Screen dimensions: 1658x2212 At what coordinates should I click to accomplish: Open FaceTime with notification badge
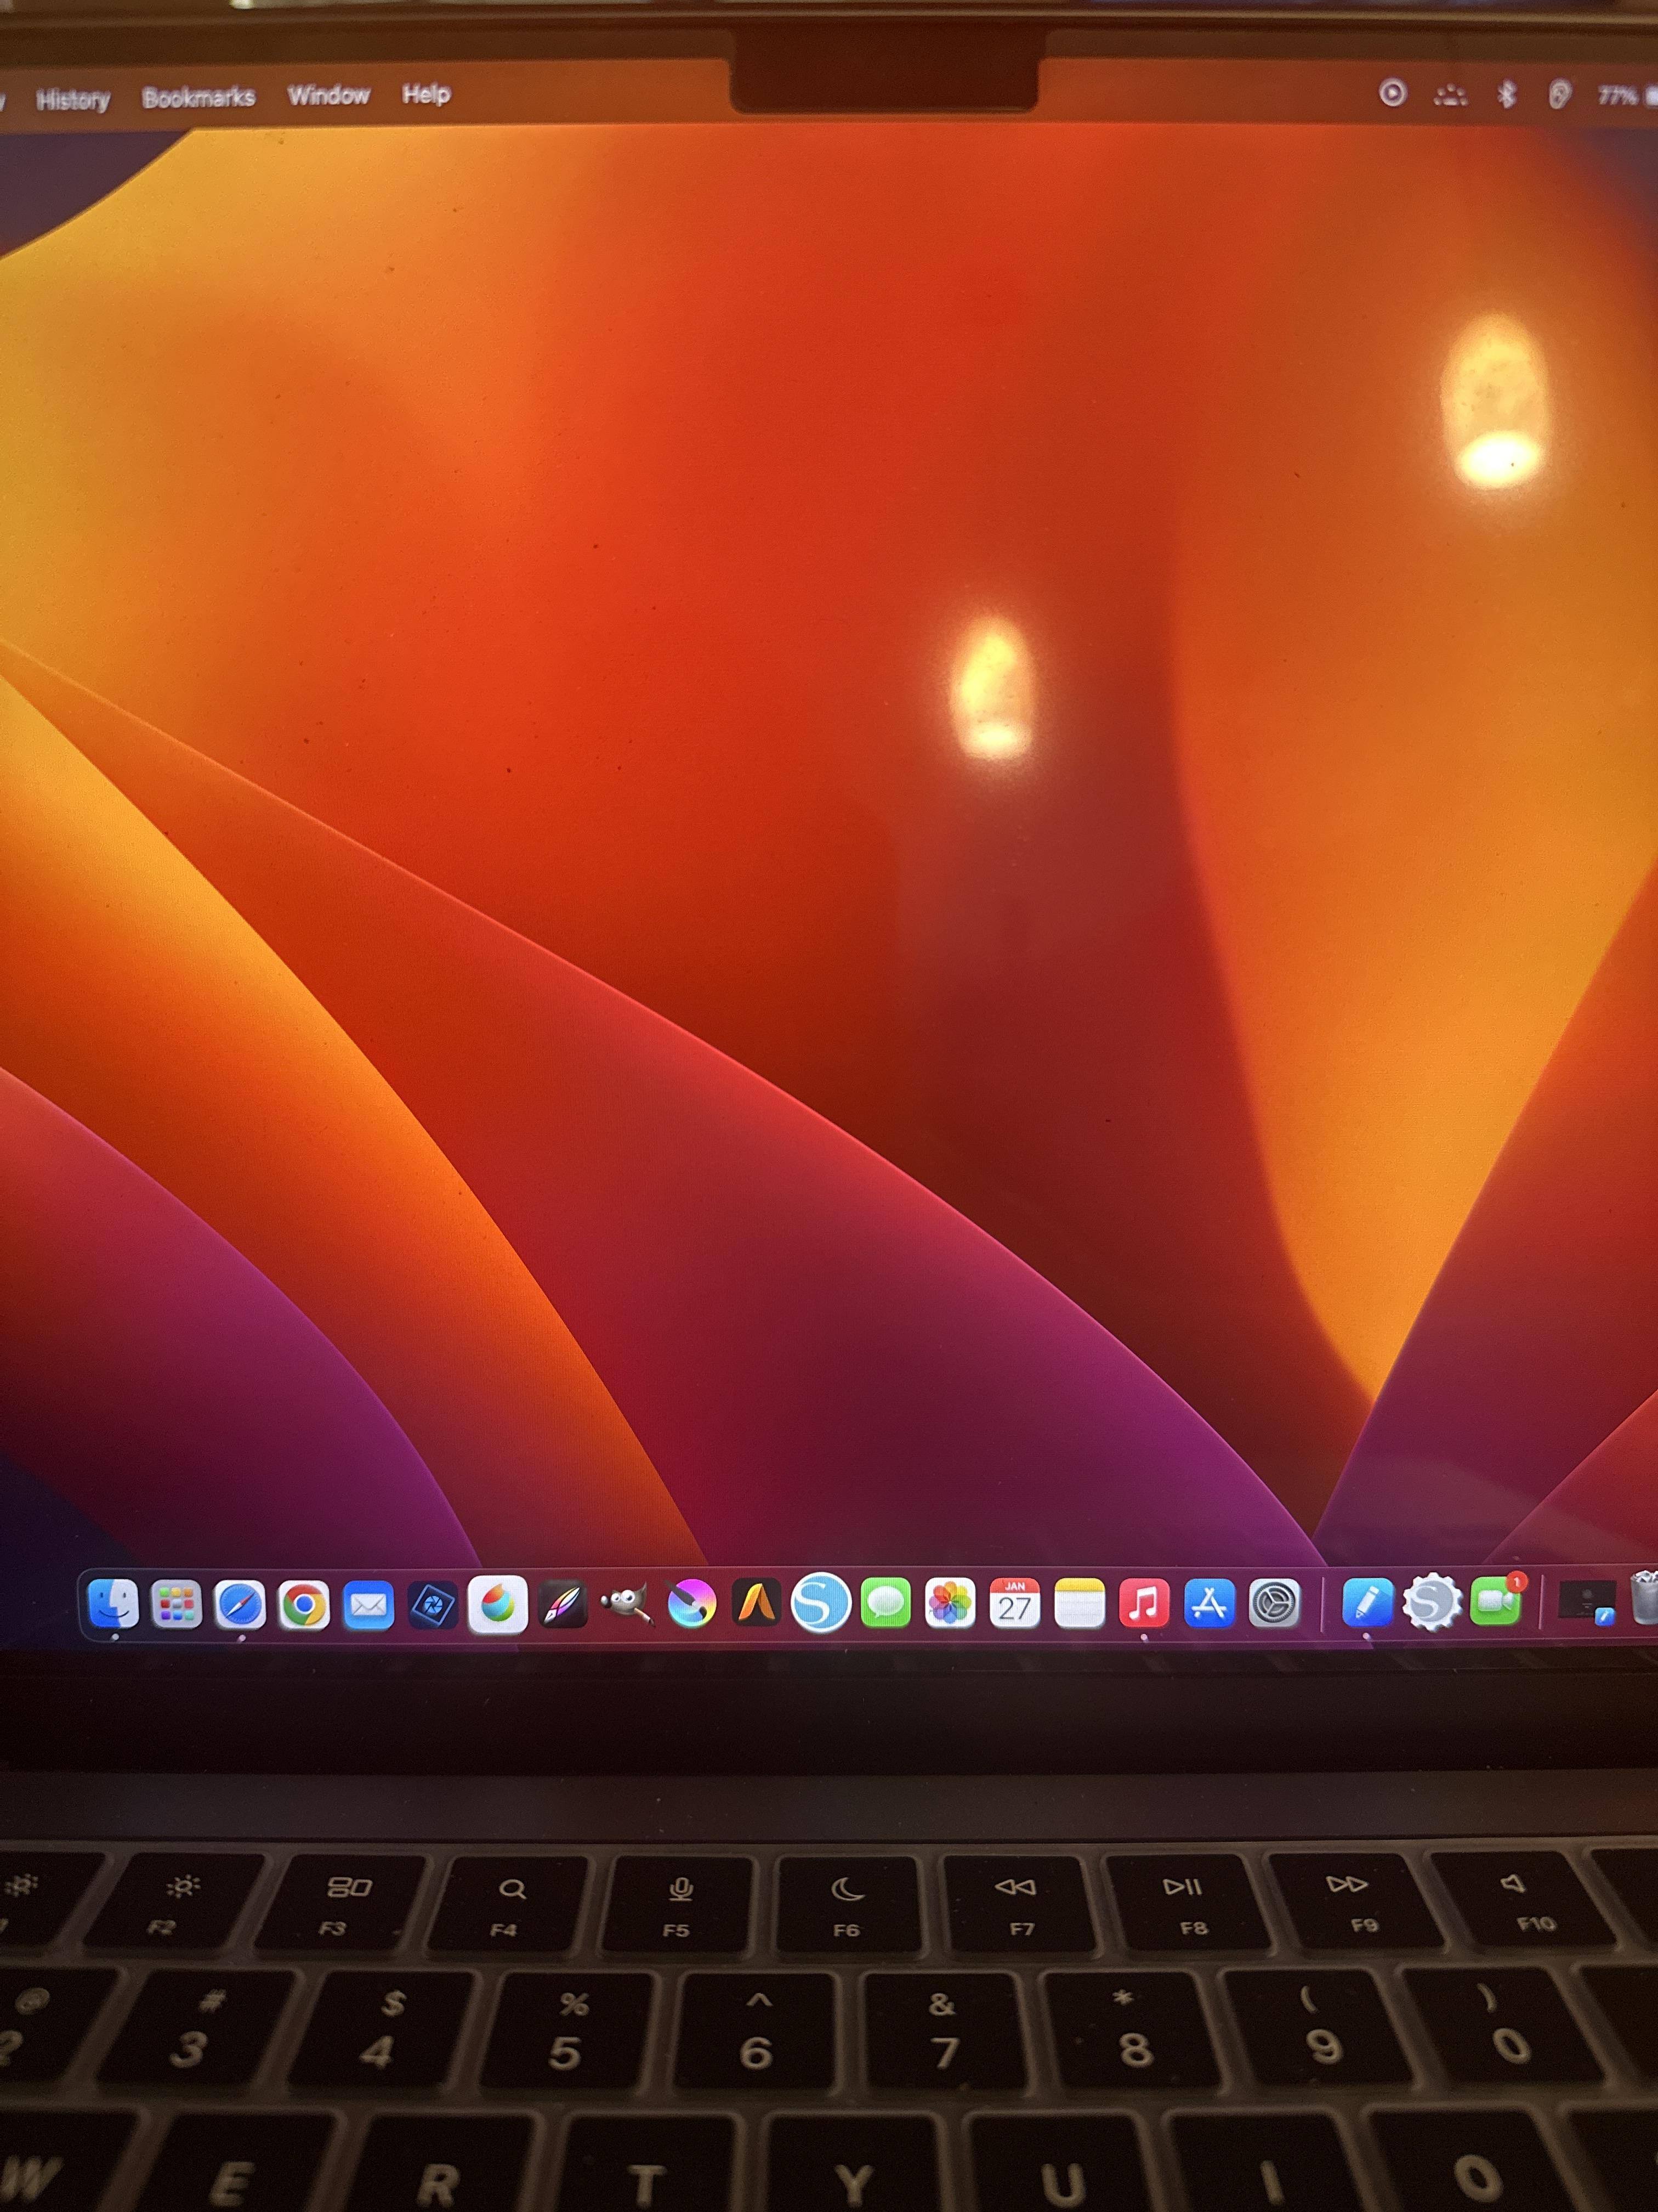[x=1496, y=1601]
